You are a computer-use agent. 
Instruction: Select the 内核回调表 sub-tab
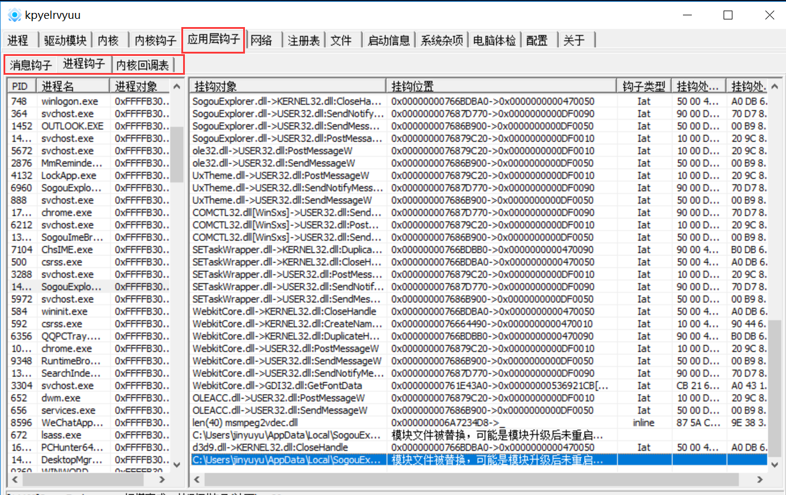(142, 65)
